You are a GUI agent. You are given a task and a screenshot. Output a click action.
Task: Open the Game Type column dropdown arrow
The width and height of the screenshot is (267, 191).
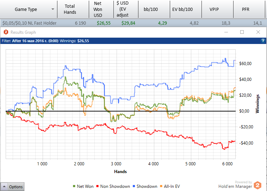click(x=53, y=9)
